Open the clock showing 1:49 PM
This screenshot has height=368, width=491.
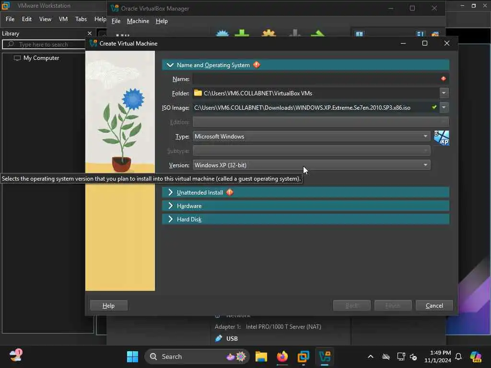coord(437,356)
